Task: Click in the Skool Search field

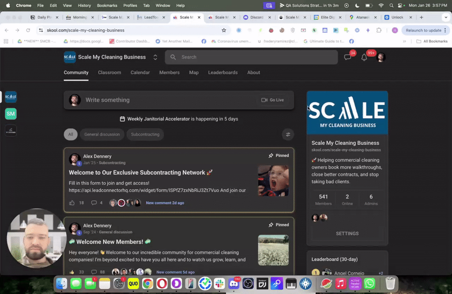Action: [251, 57]
